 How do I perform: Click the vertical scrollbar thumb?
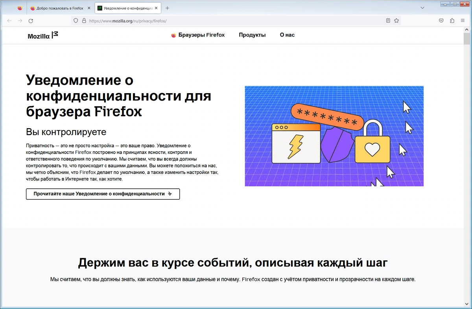tap(467, 39)
